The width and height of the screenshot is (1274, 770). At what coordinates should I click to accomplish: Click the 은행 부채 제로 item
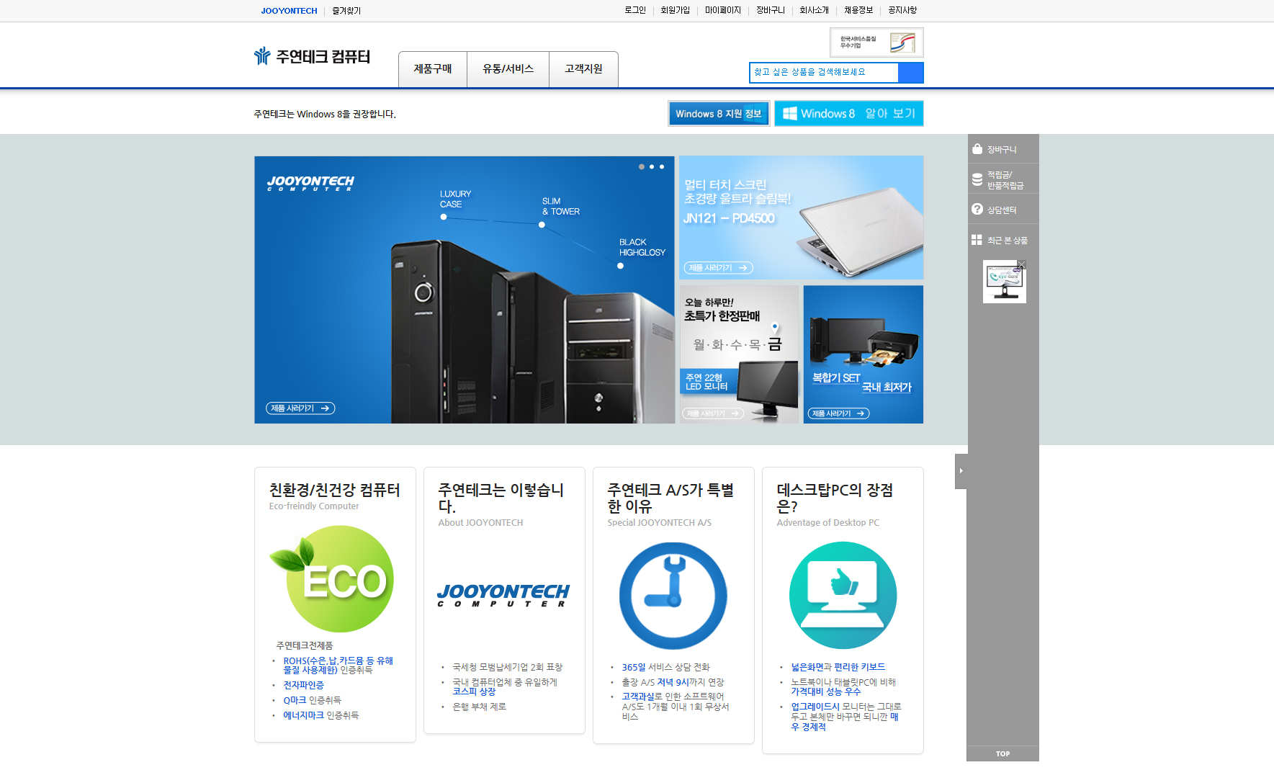pos(479,707)
